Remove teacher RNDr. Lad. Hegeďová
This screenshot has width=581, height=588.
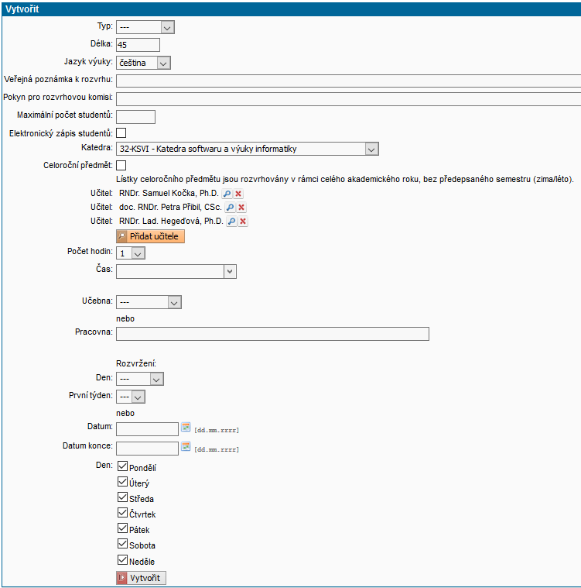tap(243, 222)
